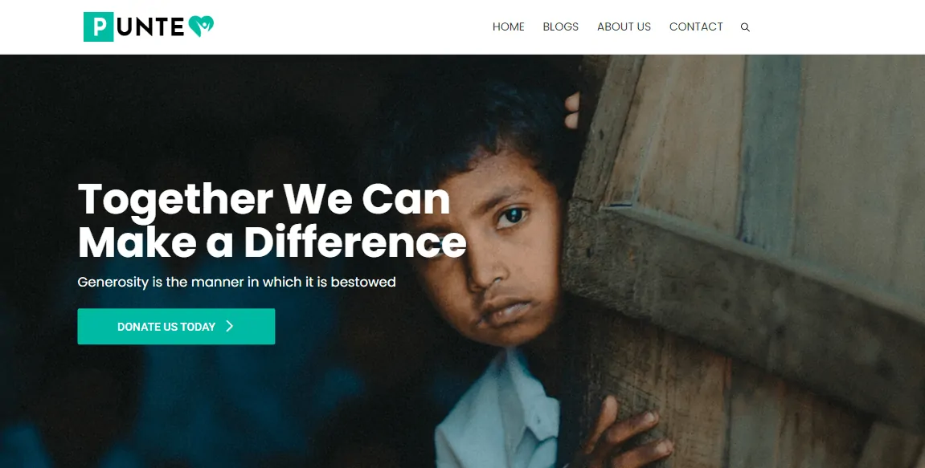This screenshot has height=468, width=925.
Task: Click the teal P square in logo
Action: click(99, 26)
